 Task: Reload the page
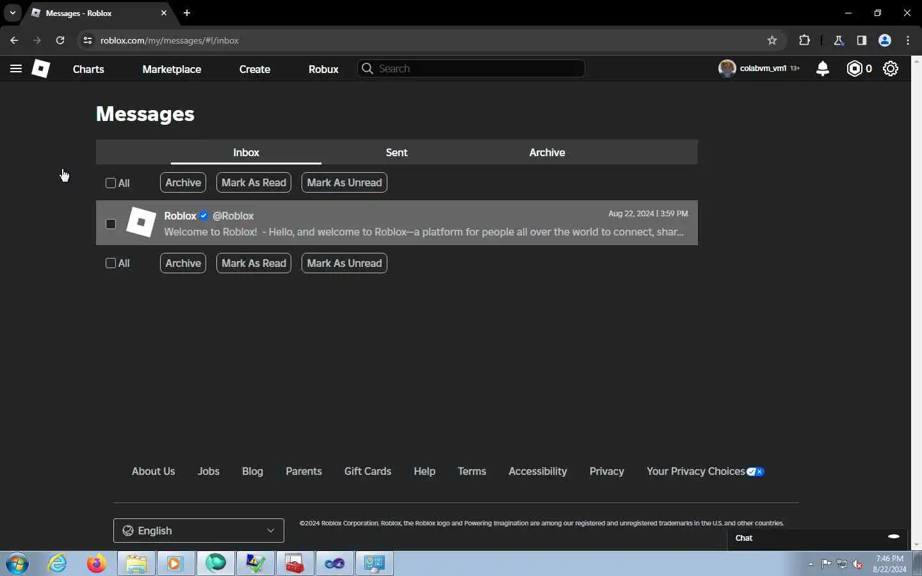(x=60, y=40)
